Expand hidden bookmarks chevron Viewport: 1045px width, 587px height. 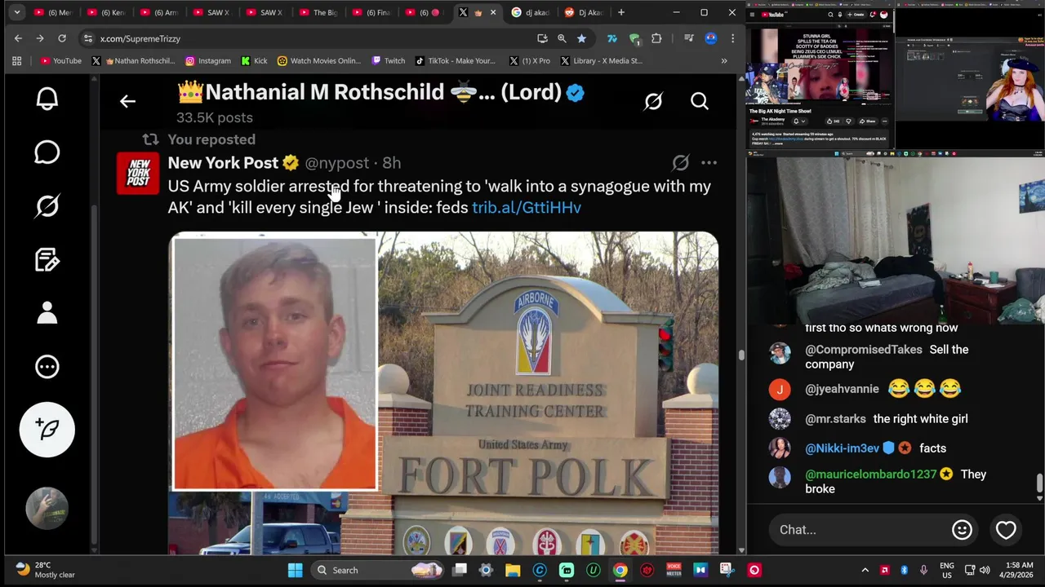point(723,60)
